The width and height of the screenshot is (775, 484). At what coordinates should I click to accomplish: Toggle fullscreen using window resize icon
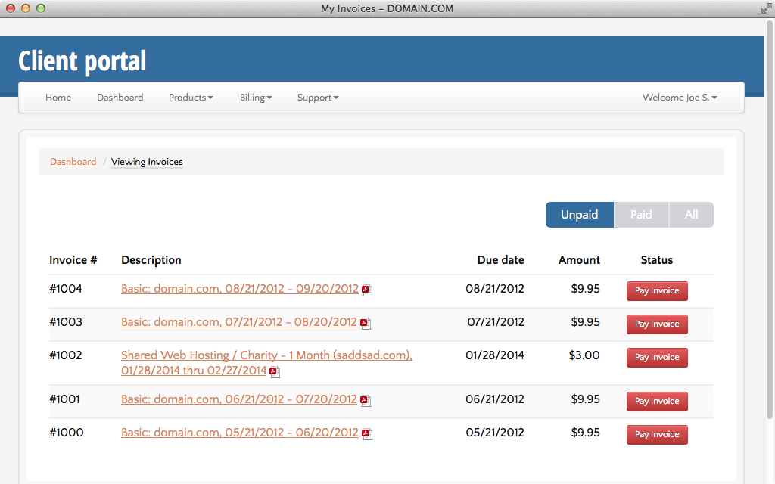point(765,8)
